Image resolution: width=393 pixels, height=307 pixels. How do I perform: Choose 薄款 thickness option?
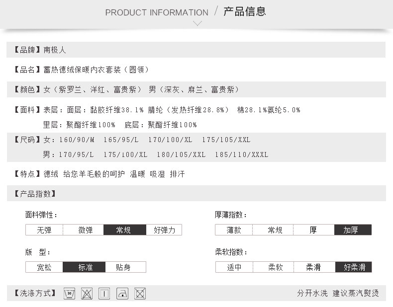pyautogui.click(x=234, y=230)
